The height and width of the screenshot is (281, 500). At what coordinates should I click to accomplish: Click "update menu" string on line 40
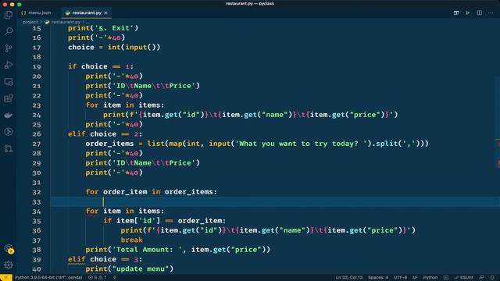click(x=141, y=269)
